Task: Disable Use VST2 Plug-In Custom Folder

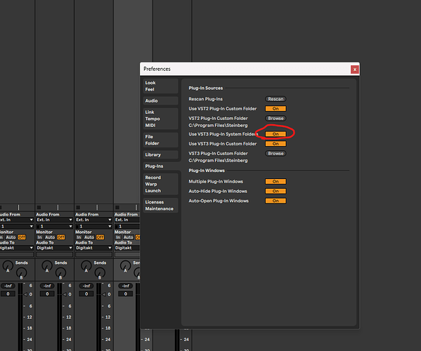Action: (276, 108)
